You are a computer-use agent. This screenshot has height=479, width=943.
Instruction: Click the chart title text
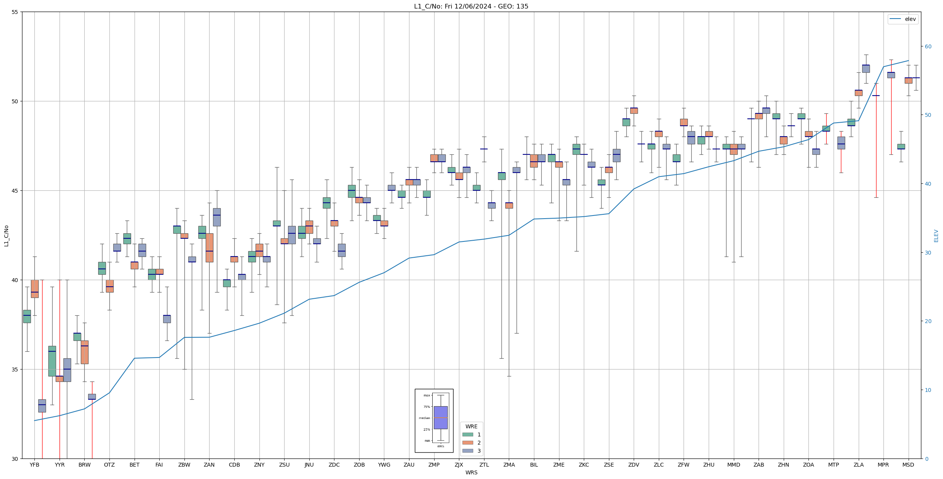[471, 6]
